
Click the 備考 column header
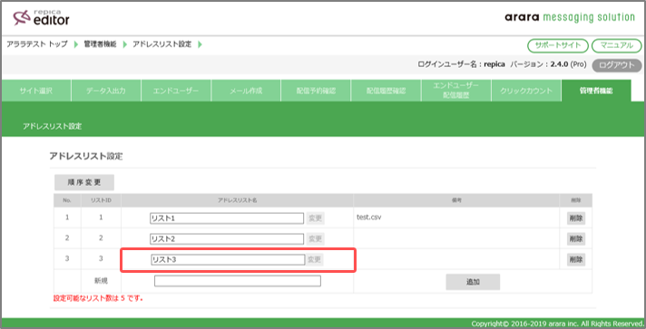(x=456, y=200)
